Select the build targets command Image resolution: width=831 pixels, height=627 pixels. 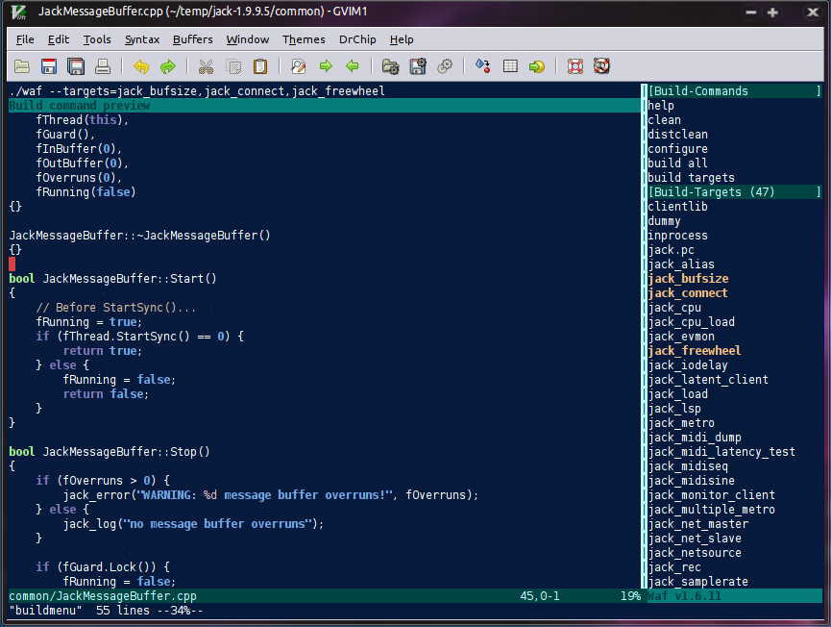point(691,178)
